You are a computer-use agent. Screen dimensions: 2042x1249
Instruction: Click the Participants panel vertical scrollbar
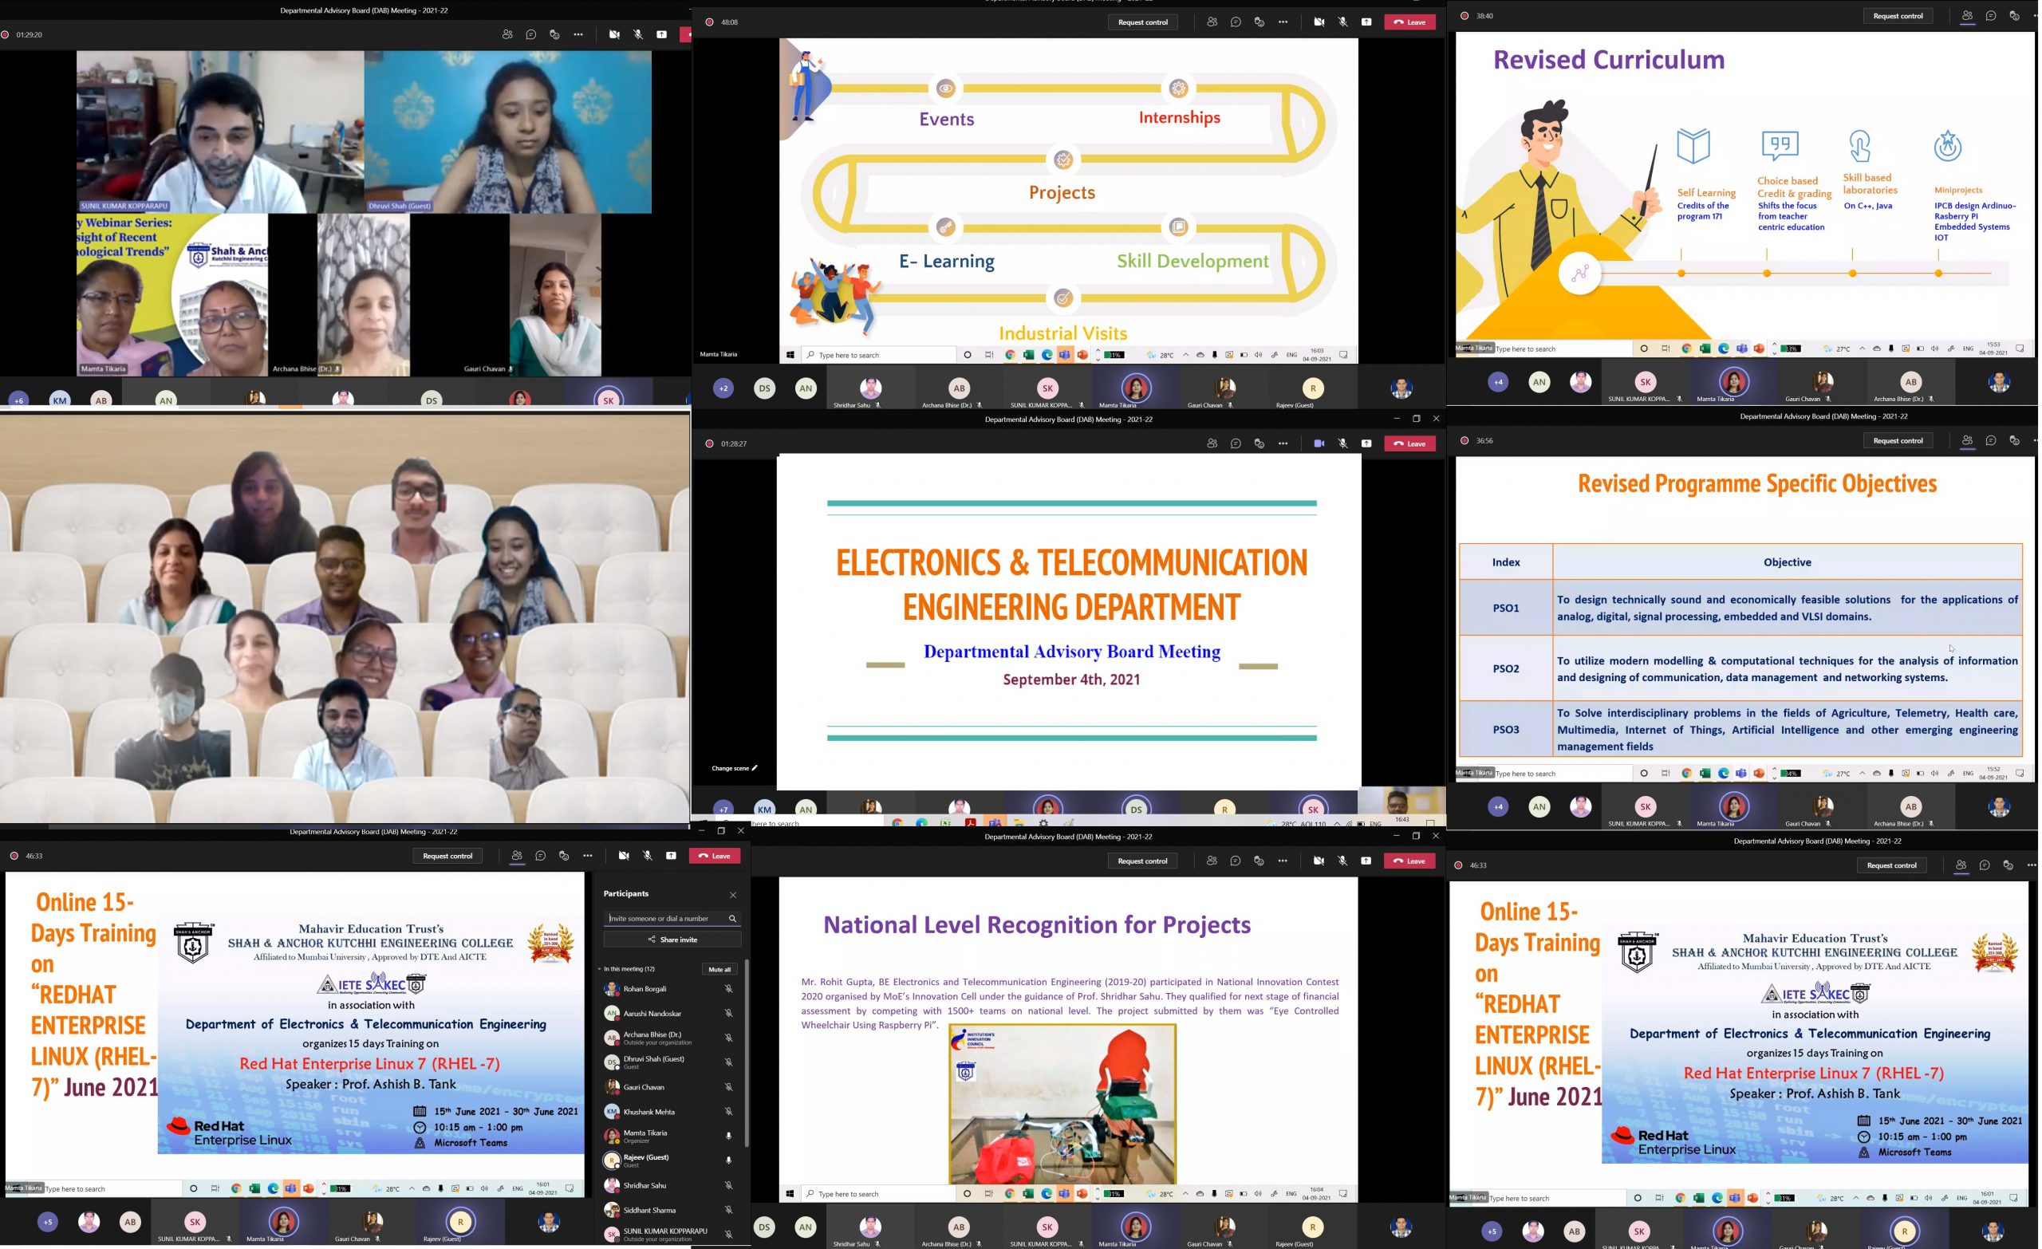tap(747, 1053)
